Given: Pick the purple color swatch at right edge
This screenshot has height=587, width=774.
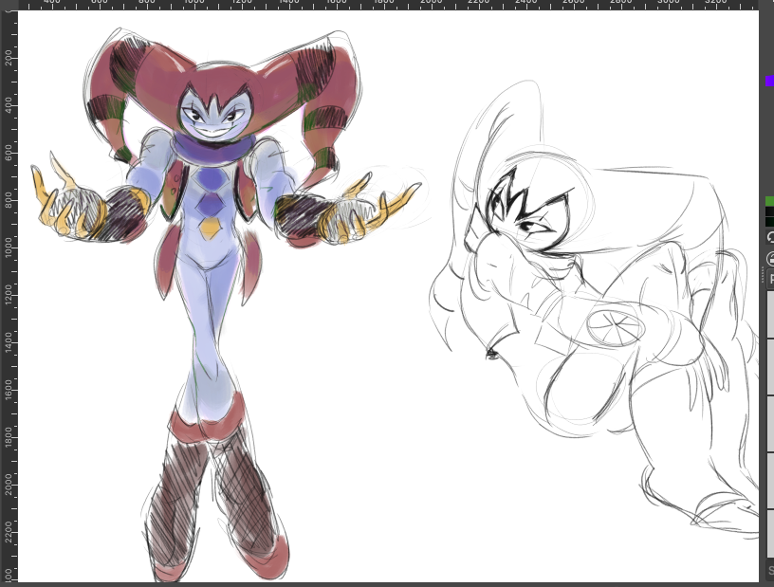Looking at the screenshot, I should pyautogui.click(x=770, y=81).
